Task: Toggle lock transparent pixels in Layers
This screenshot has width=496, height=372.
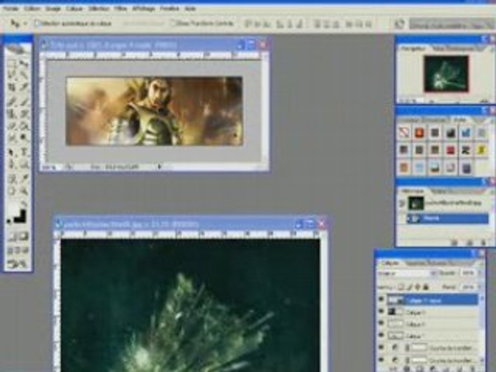Action: pos(401,287)
